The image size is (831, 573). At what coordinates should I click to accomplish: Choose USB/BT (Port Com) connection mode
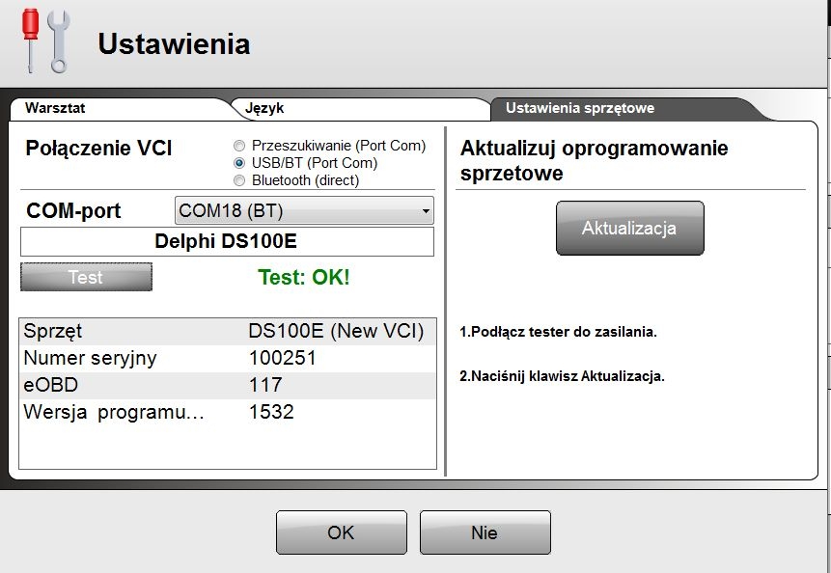(x=239, y=163)
